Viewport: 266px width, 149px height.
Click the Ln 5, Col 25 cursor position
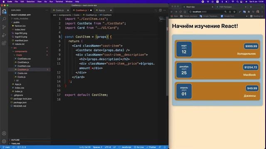point(85,147)
